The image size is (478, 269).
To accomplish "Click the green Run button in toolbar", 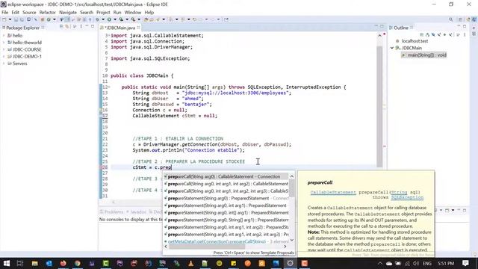I will point(109,19).
